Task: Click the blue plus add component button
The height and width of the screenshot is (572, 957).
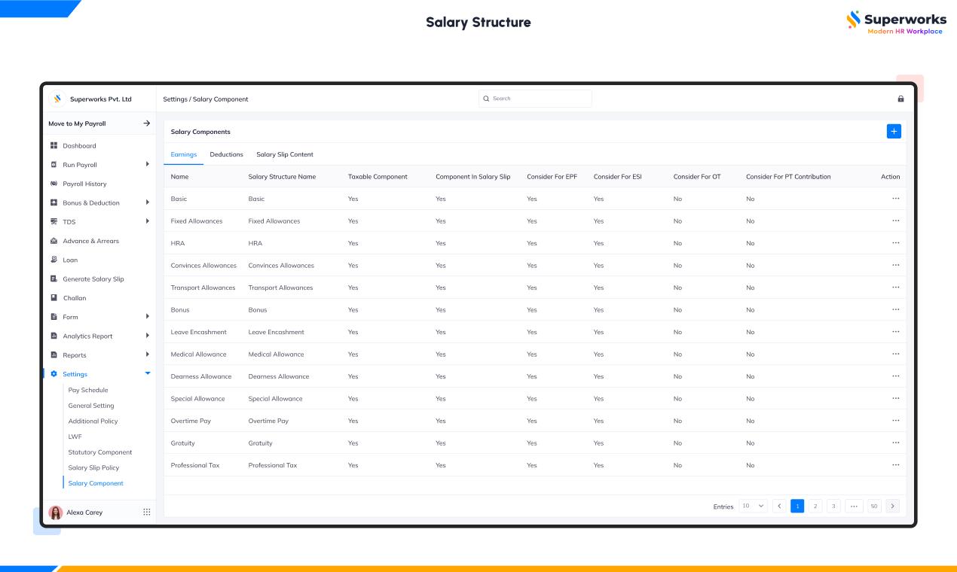Action: pyautogui.click(x=894, y=132)
